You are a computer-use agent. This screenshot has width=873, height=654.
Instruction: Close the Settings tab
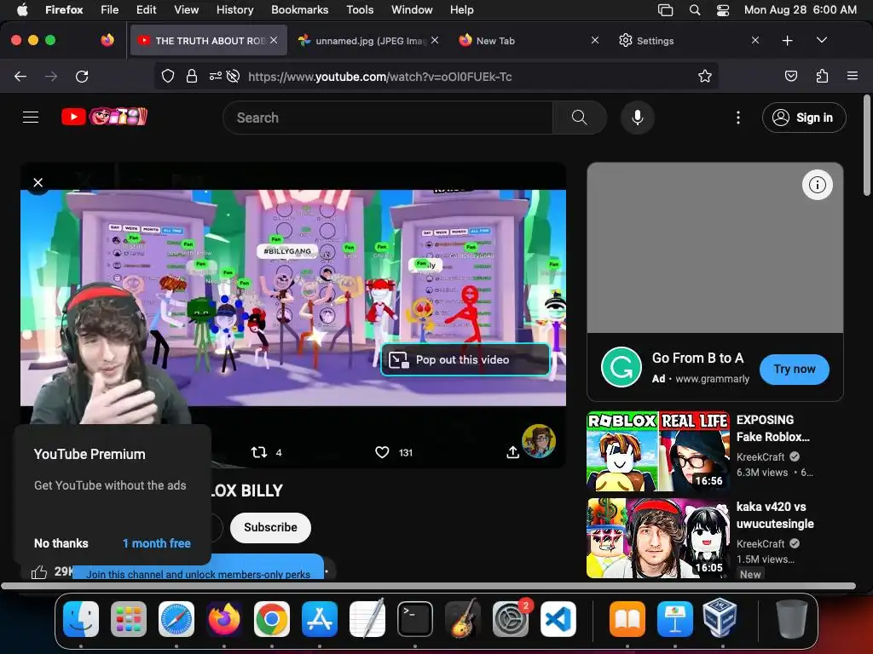click(755, 41)
